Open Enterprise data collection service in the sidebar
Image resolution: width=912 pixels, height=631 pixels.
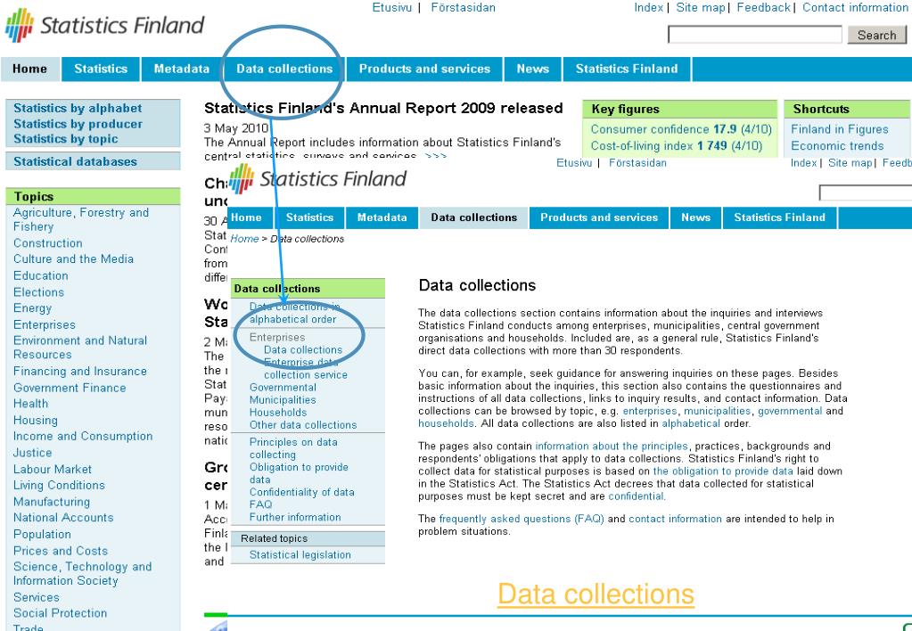(x=306, y=369)
